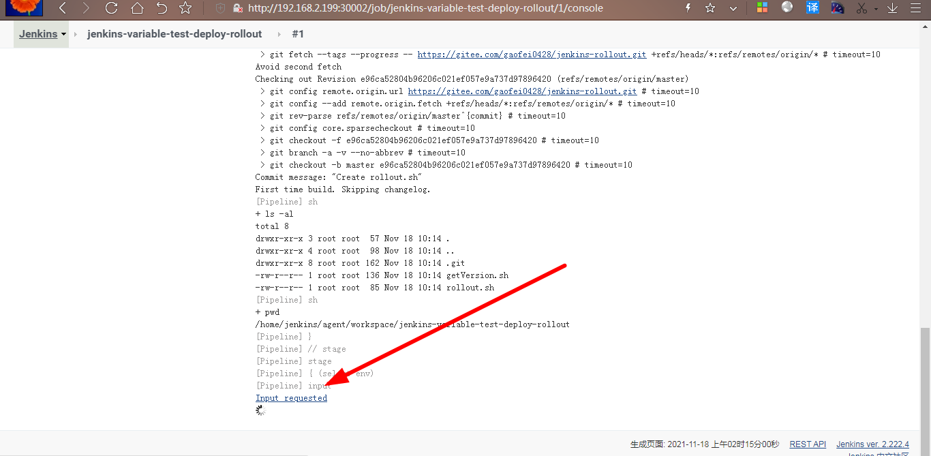
Task: Click the .git directory listing line
Action: (361, 263)
